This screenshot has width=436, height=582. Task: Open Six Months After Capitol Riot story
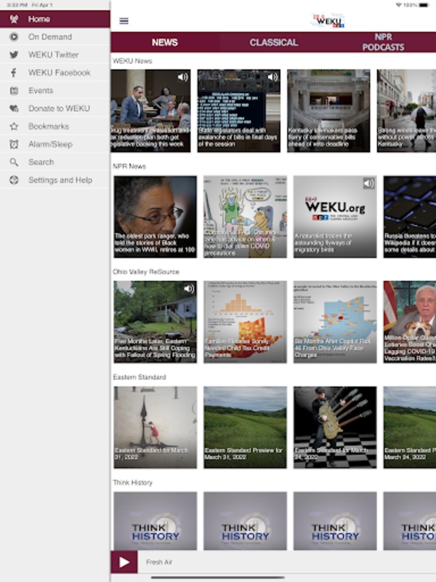pyautogui.click(x=335, y=322)
